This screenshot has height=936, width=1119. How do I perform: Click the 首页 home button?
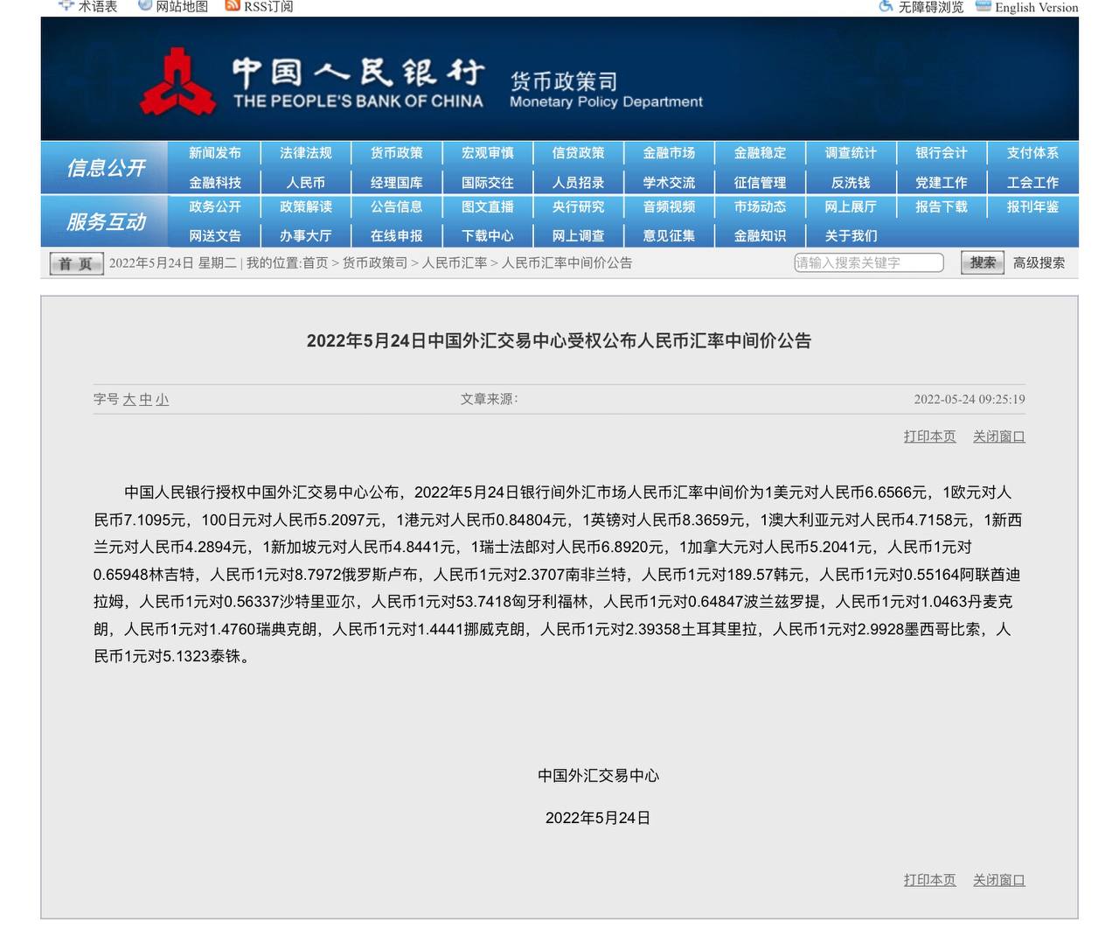click(76, 263)
